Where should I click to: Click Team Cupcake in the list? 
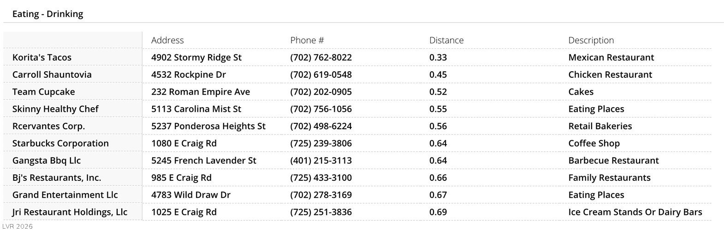tap(44, 92)
